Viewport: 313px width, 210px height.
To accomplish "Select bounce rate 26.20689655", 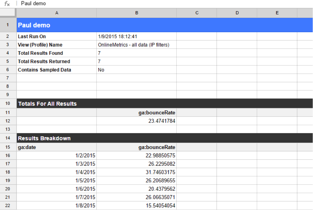I will click(137, 181).
